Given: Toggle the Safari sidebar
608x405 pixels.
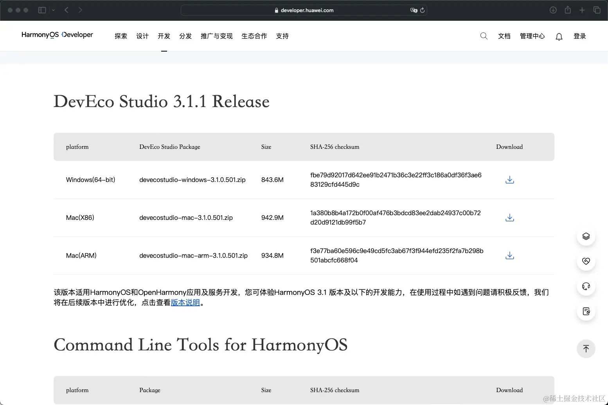Looking at the screenshot, I should (42, 10).
